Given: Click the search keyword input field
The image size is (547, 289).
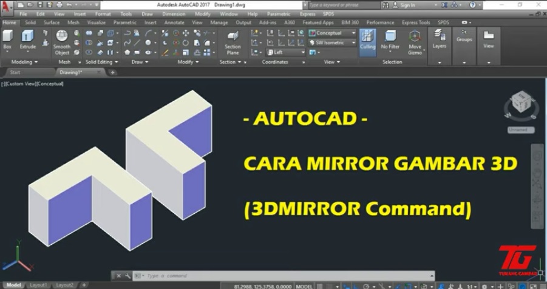Looking at the screenshot, I should [x=343, y=5].
